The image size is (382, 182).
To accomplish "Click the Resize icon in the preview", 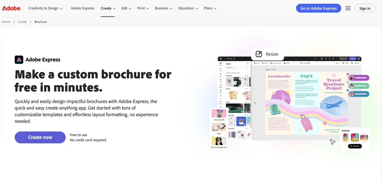I will pyautogui.click(x=259, y=54).
